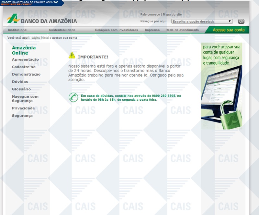The image size is (259, 215).
Task: Click the Banco da Amazônia logo
Action: point(42,19)
